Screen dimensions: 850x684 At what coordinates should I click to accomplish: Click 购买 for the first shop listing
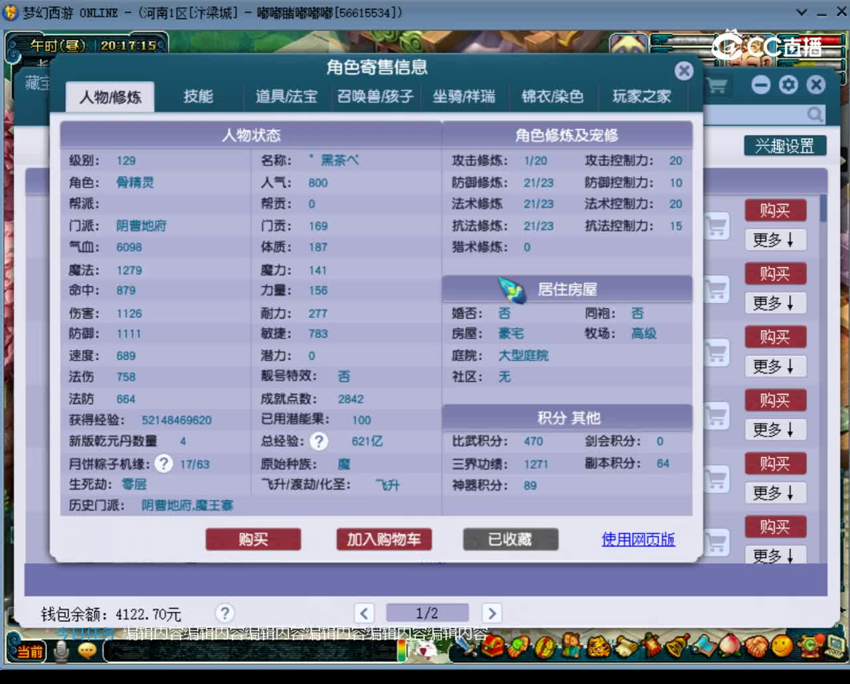(775, 211)
